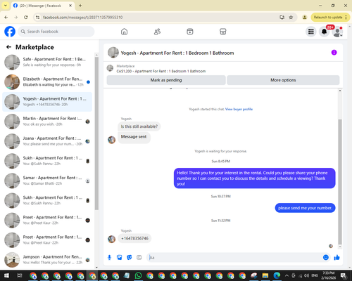Send a thumbs up like

click(337, 257)
